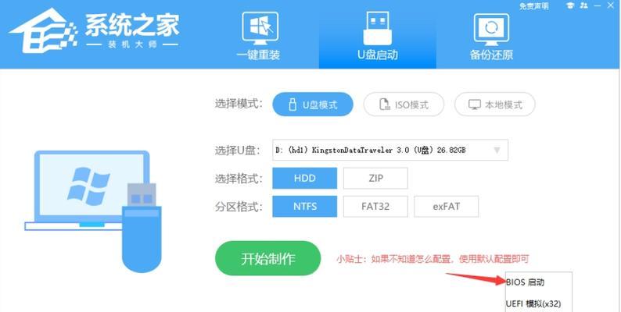Click the 系统之家 house logo
The height and width of the screenshot is (312, 621).
click(42, 30)
